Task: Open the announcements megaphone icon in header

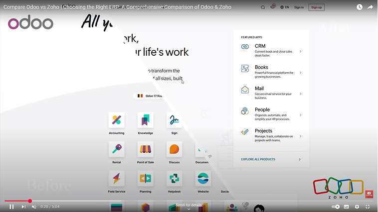Action: tap(273, 6)
